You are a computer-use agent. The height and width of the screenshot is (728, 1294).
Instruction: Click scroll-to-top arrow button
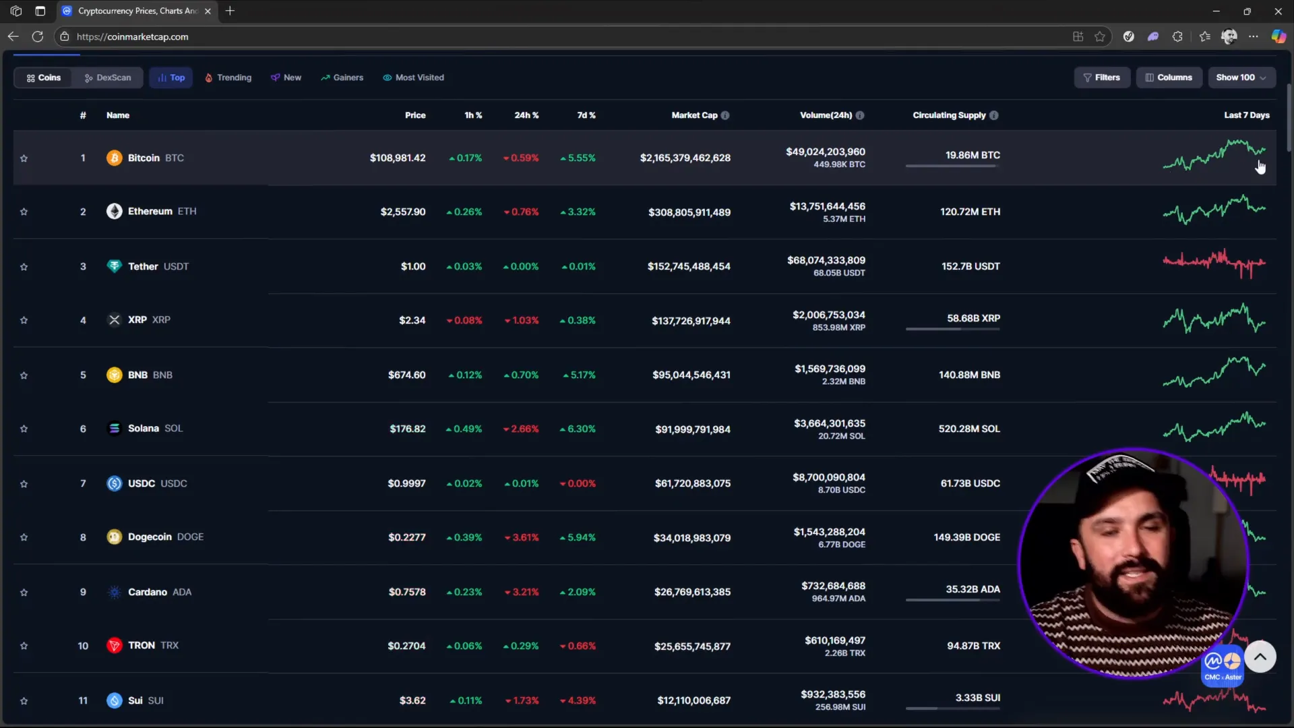tap(1260, 657)
